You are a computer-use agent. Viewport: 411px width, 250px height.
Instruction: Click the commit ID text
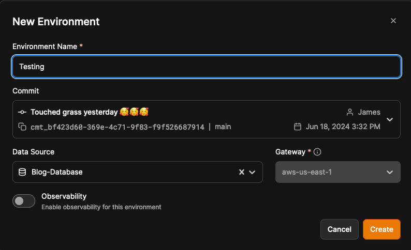tap(118, 127)
